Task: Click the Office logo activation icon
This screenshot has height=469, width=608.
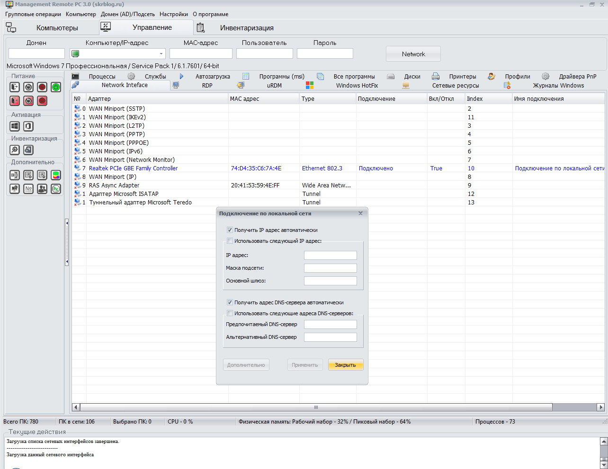Action: point(28,126)
